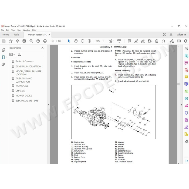Click the delete trash icon

pos(157,41)
